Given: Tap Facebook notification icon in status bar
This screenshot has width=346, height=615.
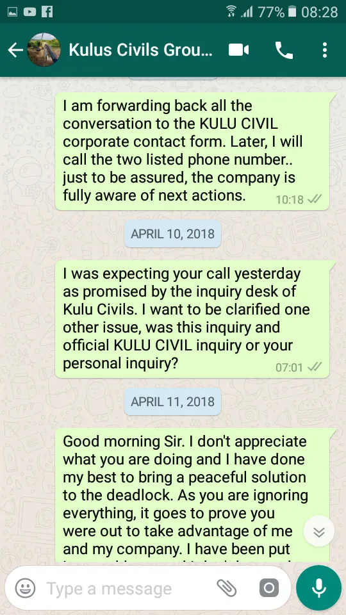Looking at the screenshot, I should [x=47, y=12].
